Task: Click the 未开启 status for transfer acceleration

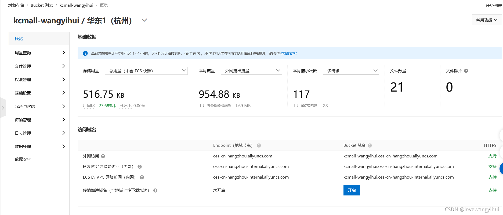Action: [x=219, y=190]
